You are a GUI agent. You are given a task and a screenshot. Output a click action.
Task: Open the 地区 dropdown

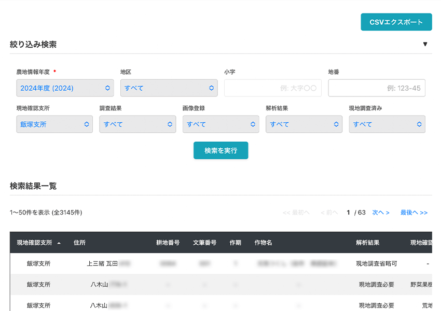point(169,88)
